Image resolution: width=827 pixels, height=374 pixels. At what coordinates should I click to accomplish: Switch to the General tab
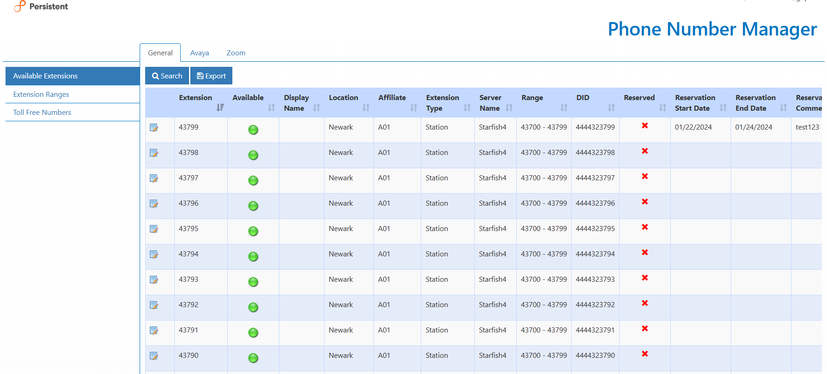pyautogui.click(x=160, y=53)
